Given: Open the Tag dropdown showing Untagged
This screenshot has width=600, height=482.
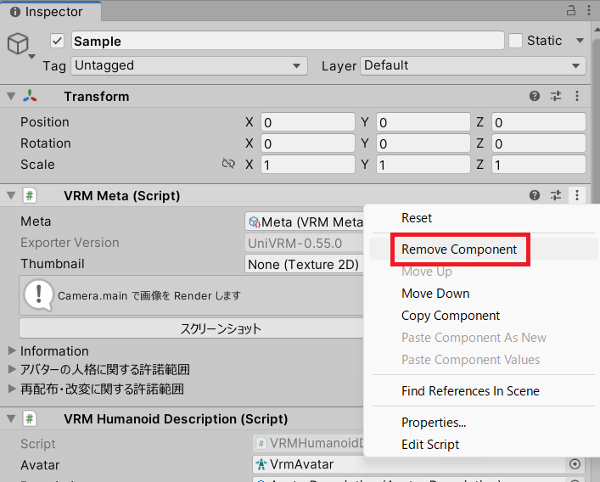Looking at the screenshot, I should pyautogui.click(x=188, y=65).
